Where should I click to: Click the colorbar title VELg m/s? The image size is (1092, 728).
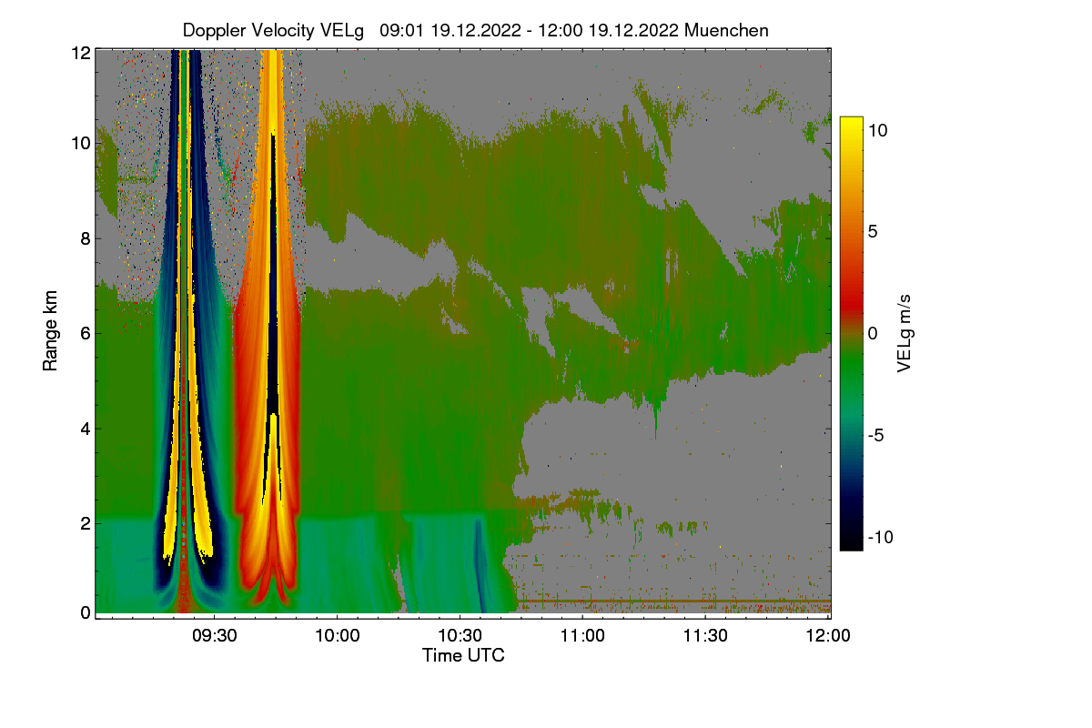point(905,333)
